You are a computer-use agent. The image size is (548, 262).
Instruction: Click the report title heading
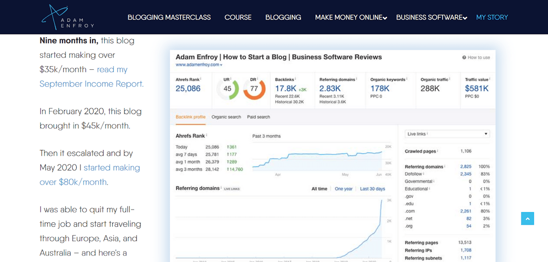coord(279,57)
